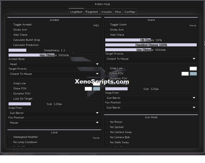Check Snap Line in Silent panel
Screen dimensions: 205x163
tap(107, 68)
